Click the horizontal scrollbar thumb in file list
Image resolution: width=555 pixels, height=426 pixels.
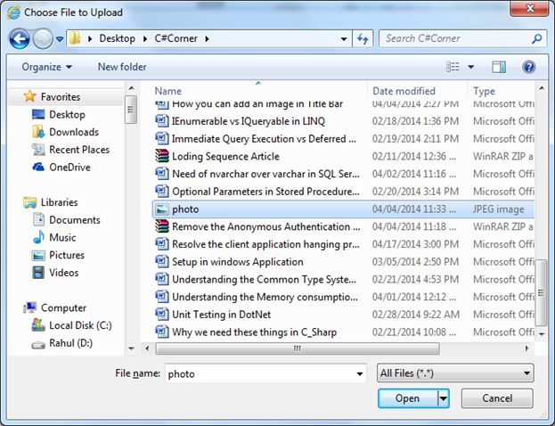point(297,348)
